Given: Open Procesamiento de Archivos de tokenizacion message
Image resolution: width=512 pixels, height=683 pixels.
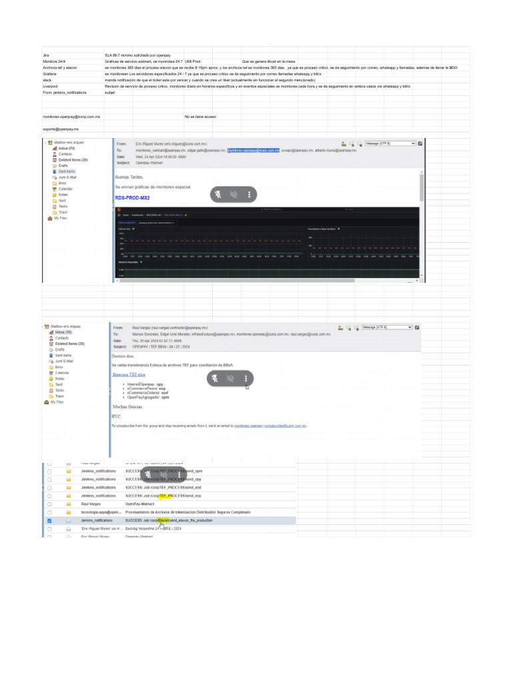Looking at the screenshot, I should pyautogui.click(x=187, y=512).
